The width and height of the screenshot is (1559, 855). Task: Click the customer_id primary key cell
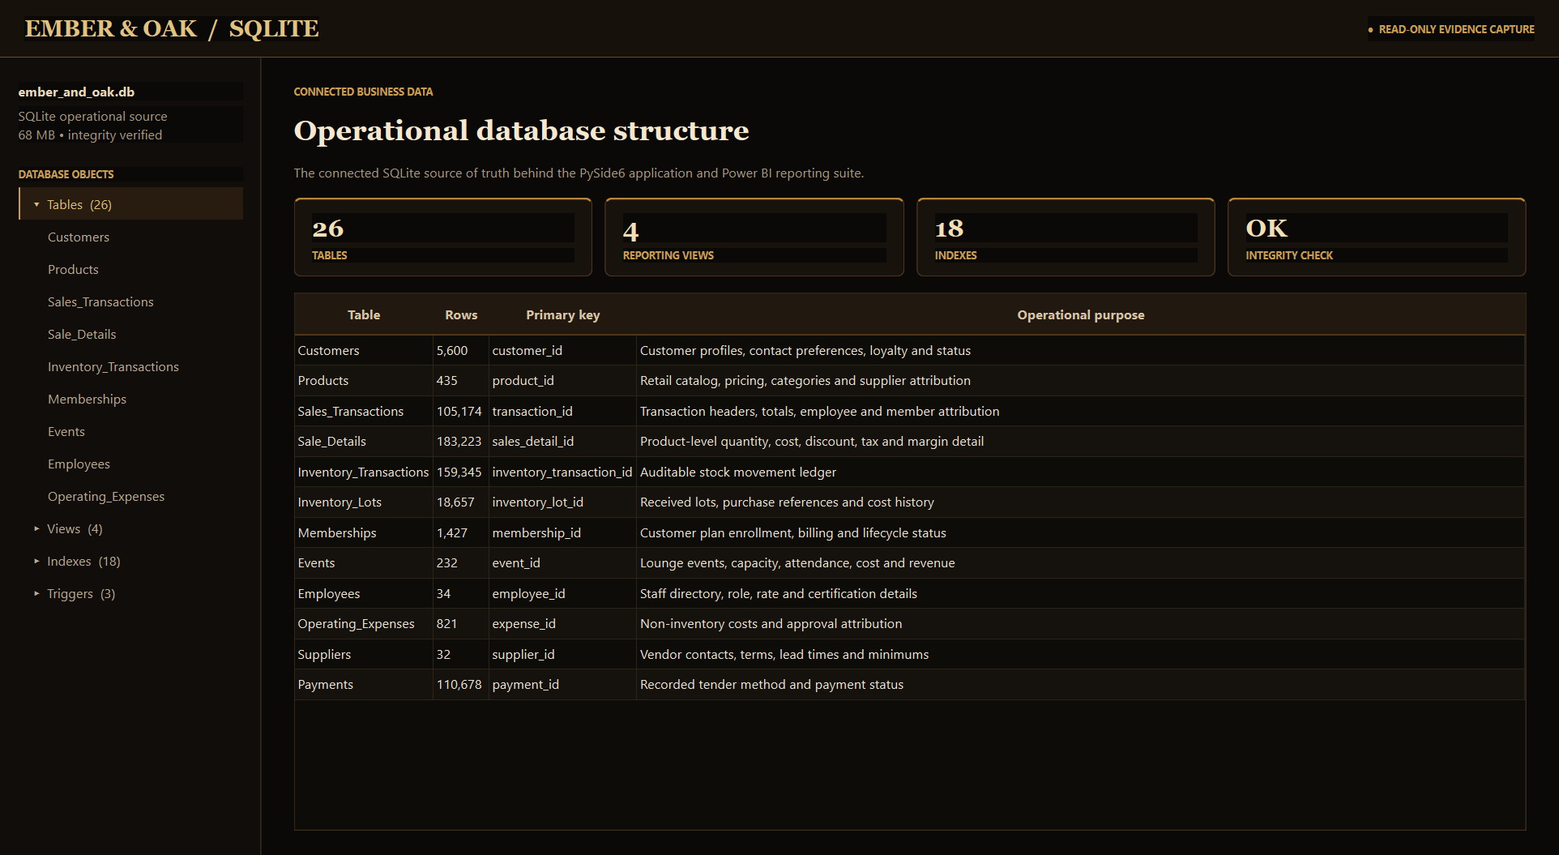coord(562,350)
